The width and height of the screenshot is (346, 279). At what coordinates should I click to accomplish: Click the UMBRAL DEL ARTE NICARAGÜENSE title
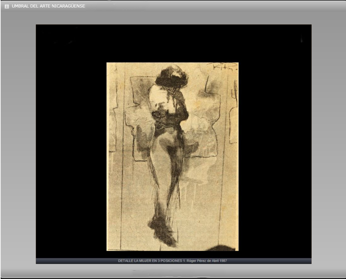click(x=48, y=6)
